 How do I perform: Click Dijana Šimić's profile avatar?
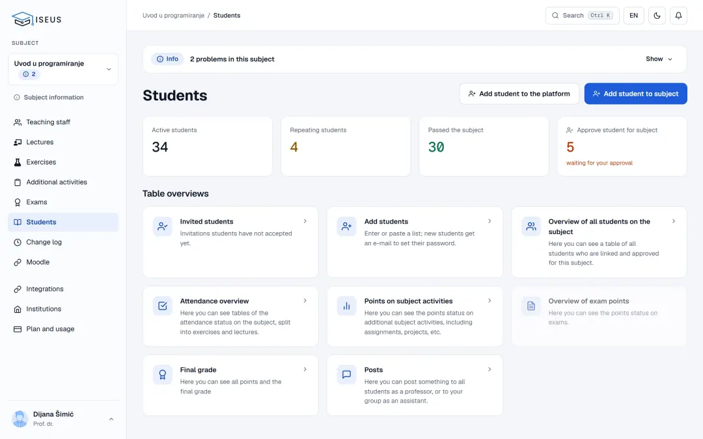(20, 419)
